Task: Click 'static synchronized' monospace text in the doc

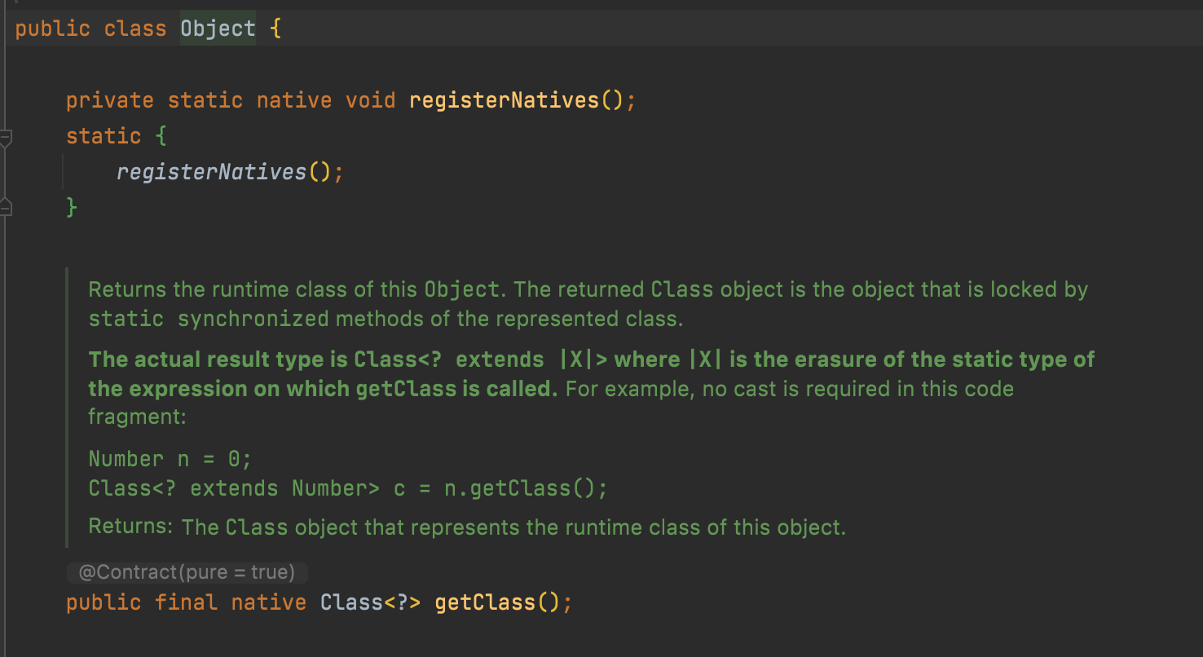Action: [x=209, y=319]
